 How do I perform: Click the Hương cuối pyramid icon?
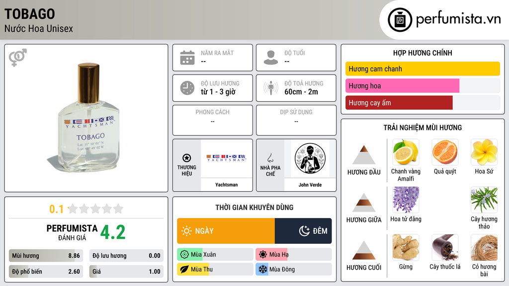pyautogui.click(x=364, y=250)
